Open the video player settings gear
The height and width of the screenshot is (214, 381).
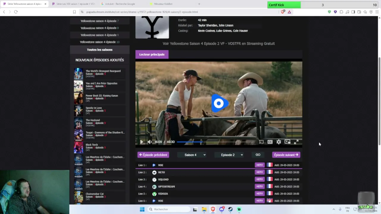click(x=279, y=142)
